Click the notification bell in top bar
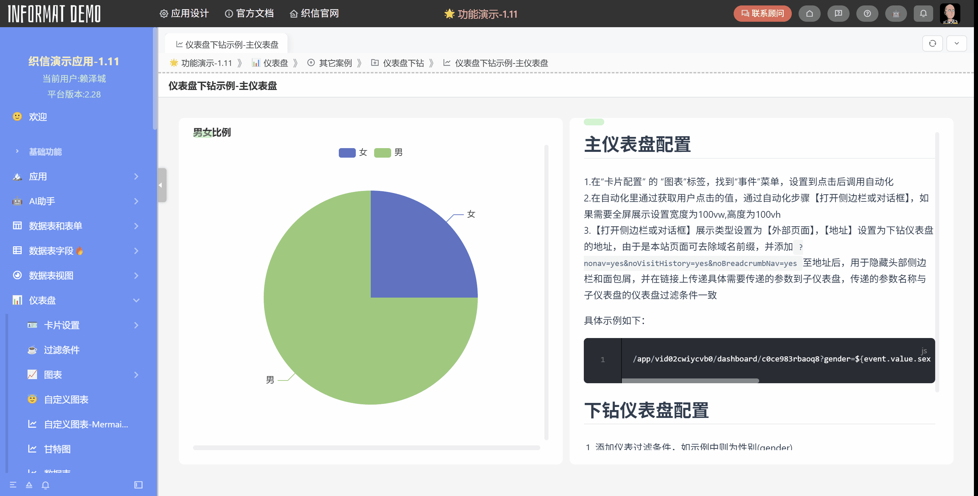 click(x=923, y=14)
